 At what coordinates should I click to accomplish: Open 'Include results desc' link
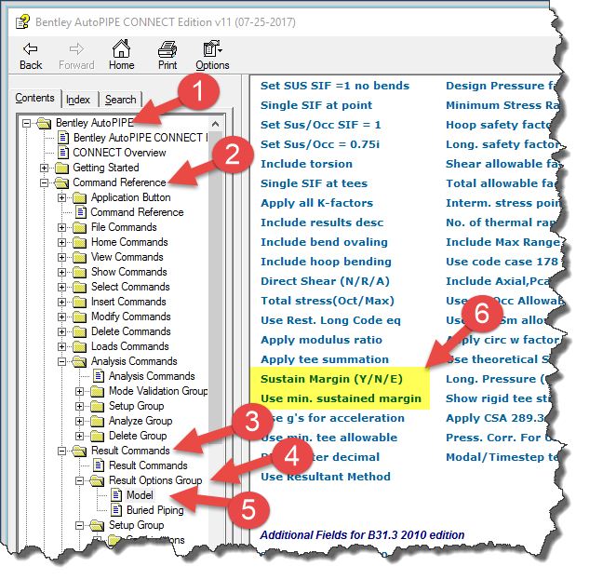tap(322, 223)
